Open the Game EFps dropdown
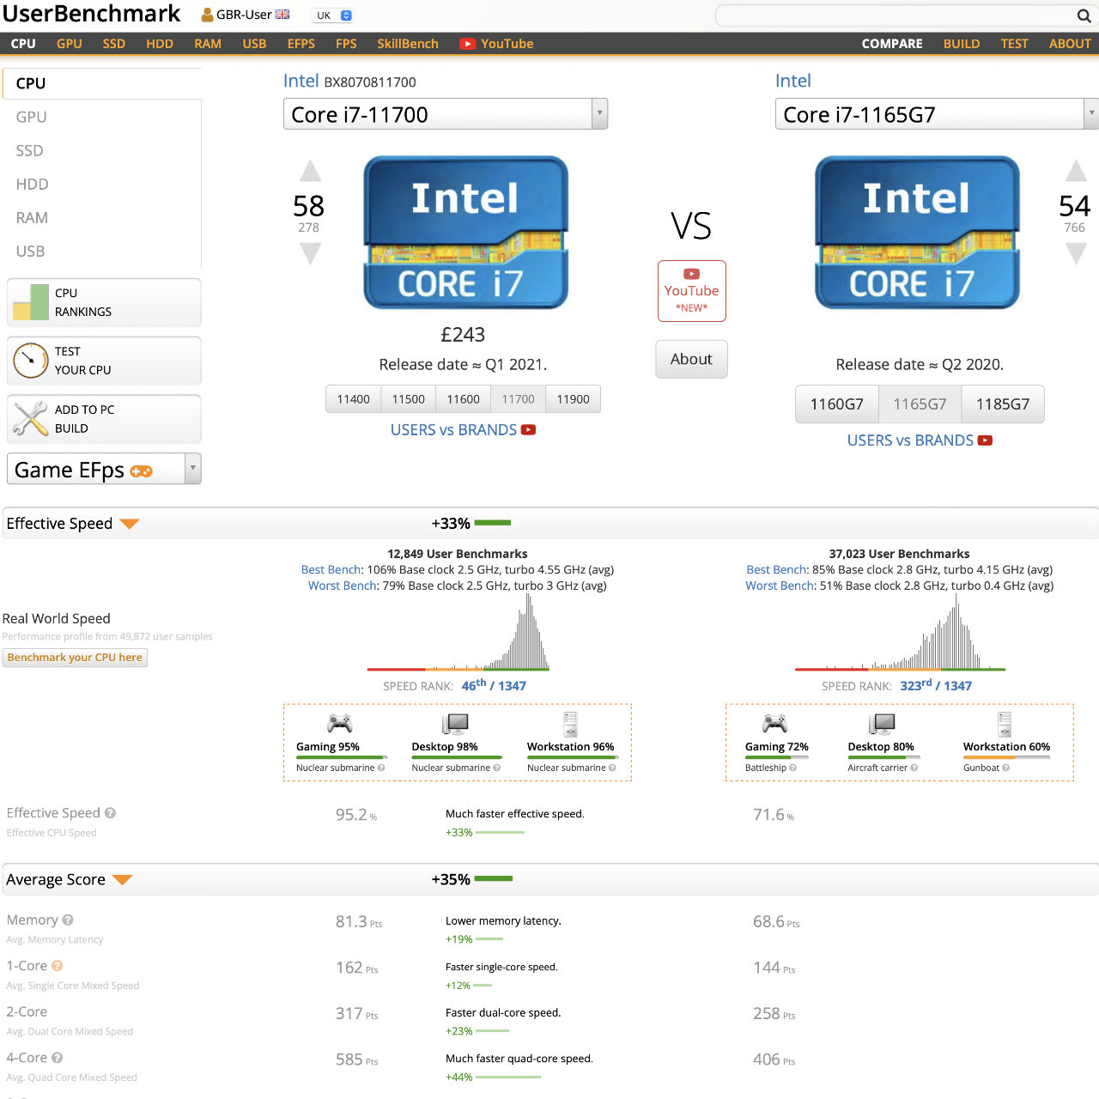Screen dimensions: 1099x1099 tap(104, 469)
